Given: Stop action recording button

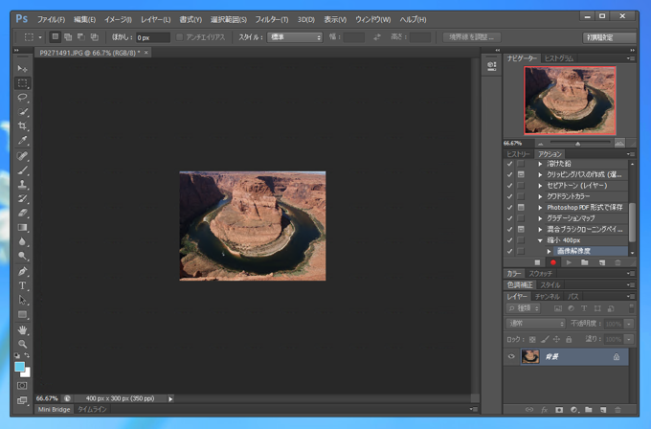Looking at the screenshot, I should (537, 262).
